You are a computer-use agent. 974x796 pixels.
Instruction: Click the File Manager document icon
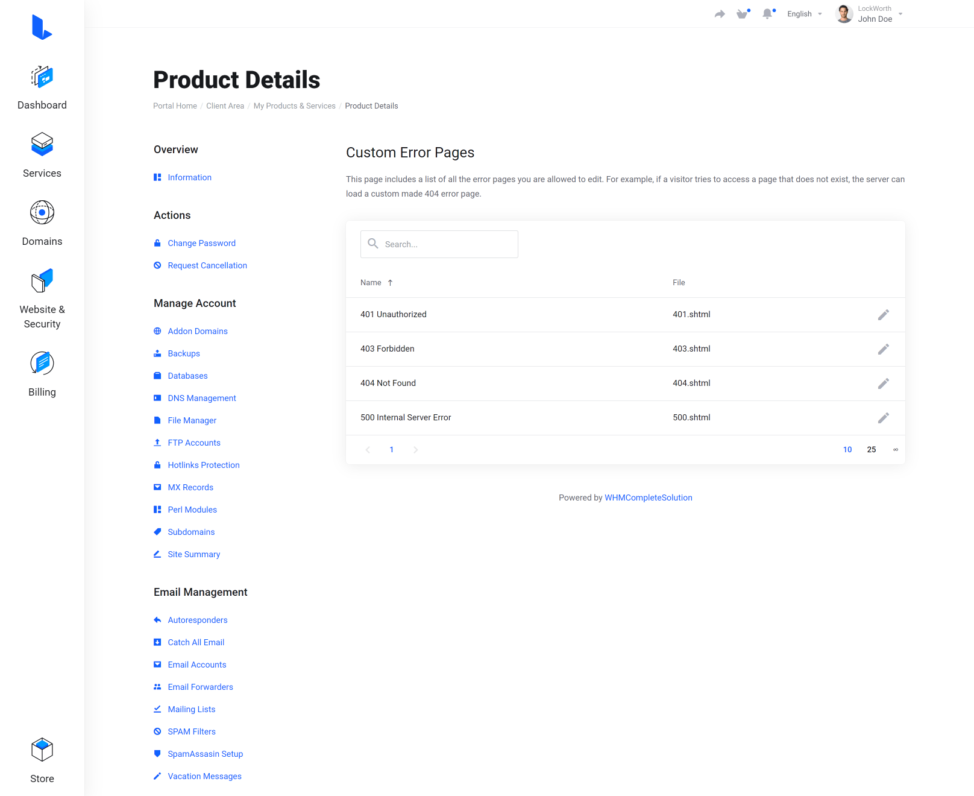click(x=157, y=420)
